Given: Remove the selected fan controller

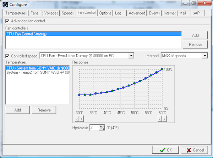Looking at the screenshot, I should tap(195, 44).
